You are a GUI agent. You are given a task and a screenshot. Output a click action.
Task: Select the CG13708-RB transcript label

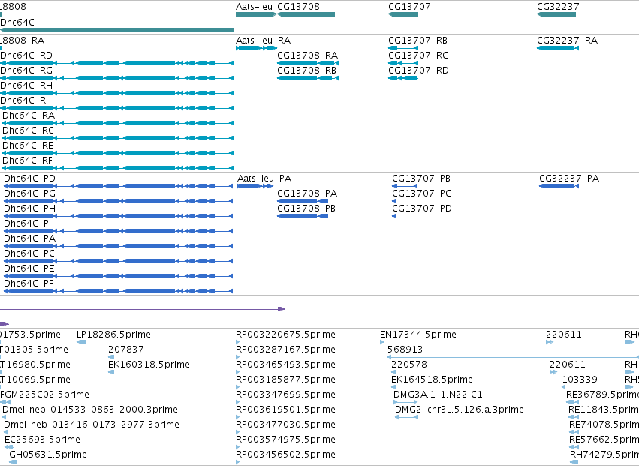coord(307,70)
